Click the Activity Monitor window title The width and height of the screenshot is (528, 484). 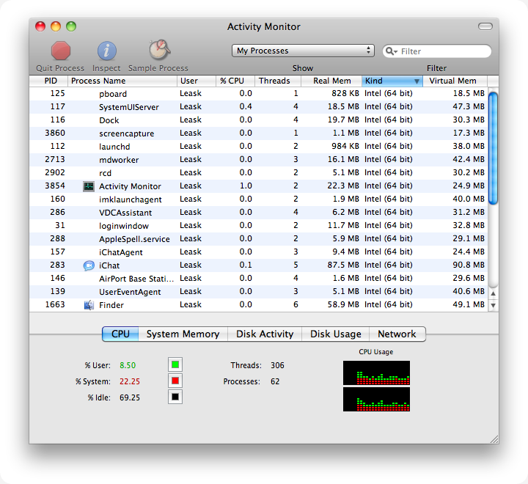point(264,26)
